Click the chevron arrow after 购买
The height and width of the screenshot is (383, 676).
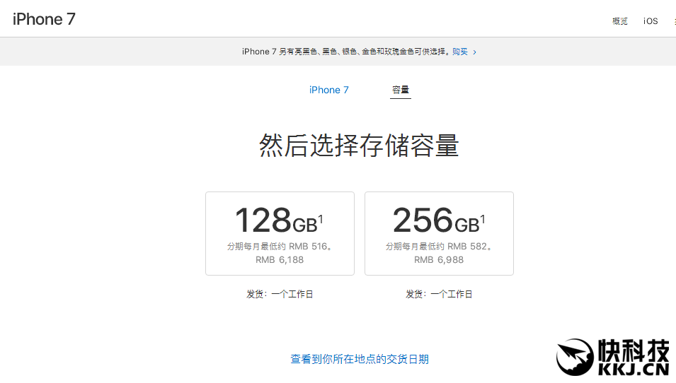click(x=474, y=52)
